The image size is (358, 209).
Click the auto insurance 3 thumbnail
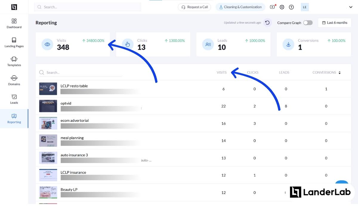click(48, 158)
